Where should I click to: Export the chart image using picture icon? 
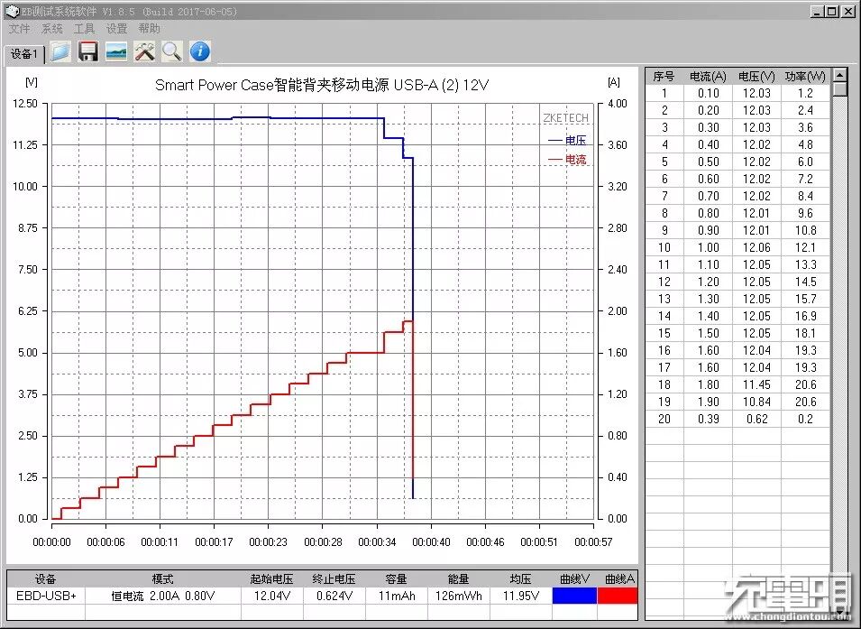coord(116,51)
